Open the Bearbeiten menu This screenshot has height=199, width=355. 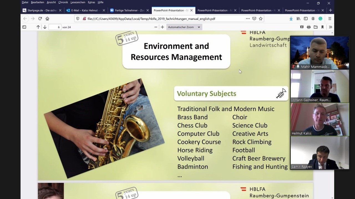coord(37,2)
